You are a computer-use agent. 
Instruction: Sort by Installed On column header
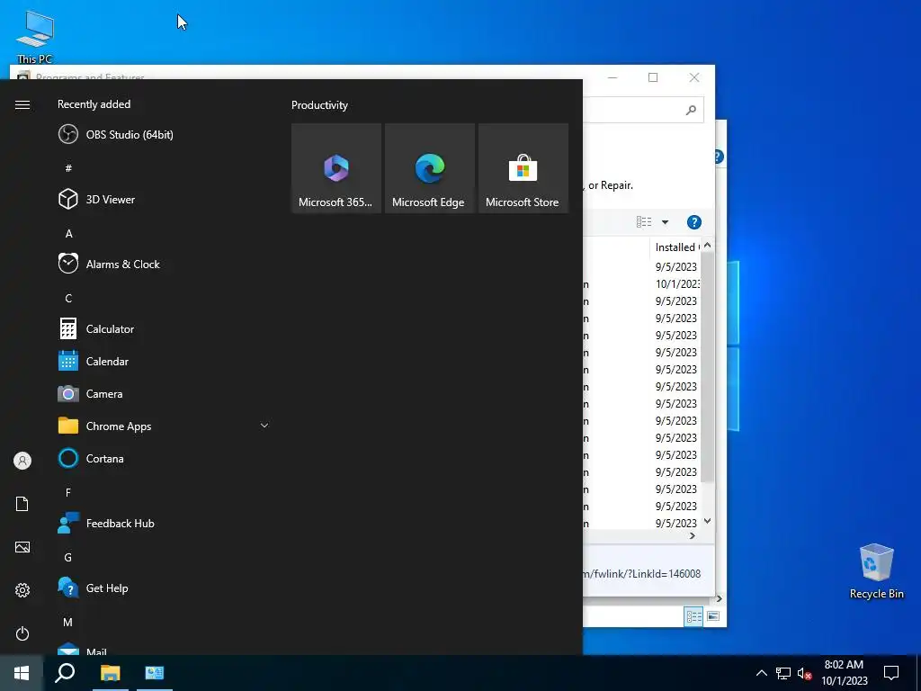click(x=675, y=247)
